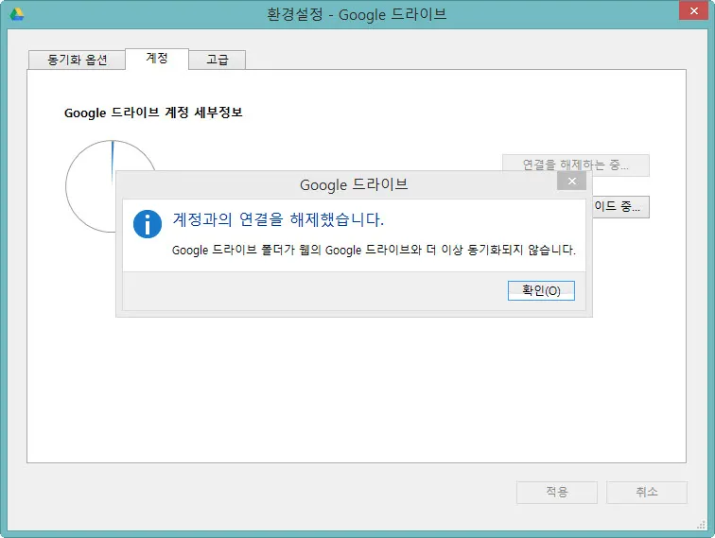Image resolution: width=715 pixels, height=538 pixels.
Task: Click the resize grip at the window corner
Action: 702,525
